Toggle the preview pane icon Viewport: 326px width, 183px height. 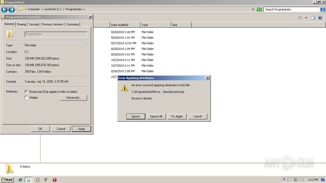click(x=313, y=18)
